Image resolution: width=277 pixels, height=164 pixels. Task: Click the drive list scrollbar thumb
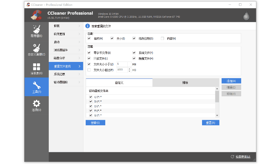pos(217,97)
